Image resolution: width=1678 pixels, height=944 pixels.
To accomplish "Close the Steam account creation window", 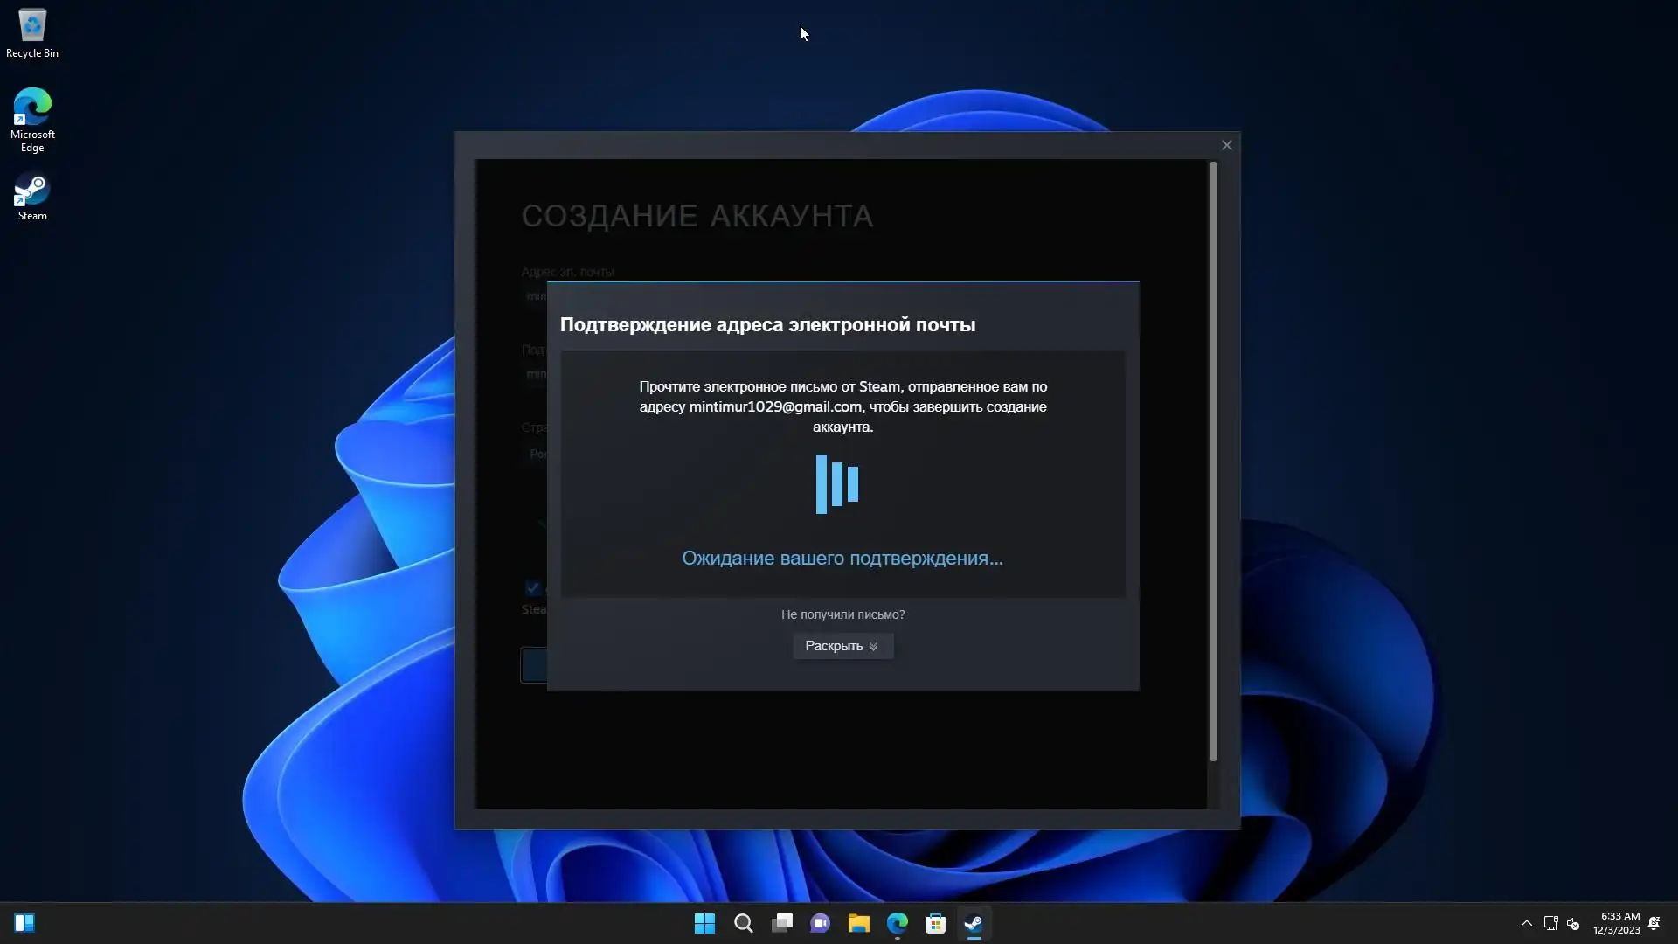I will tap(1226, 145).
